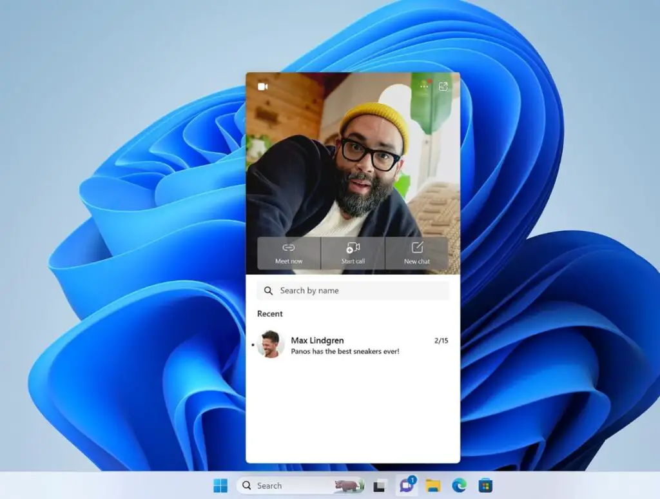This screenshot has width=660, height=499.
Task: Click Start call
Action: (x=351, y=253)
